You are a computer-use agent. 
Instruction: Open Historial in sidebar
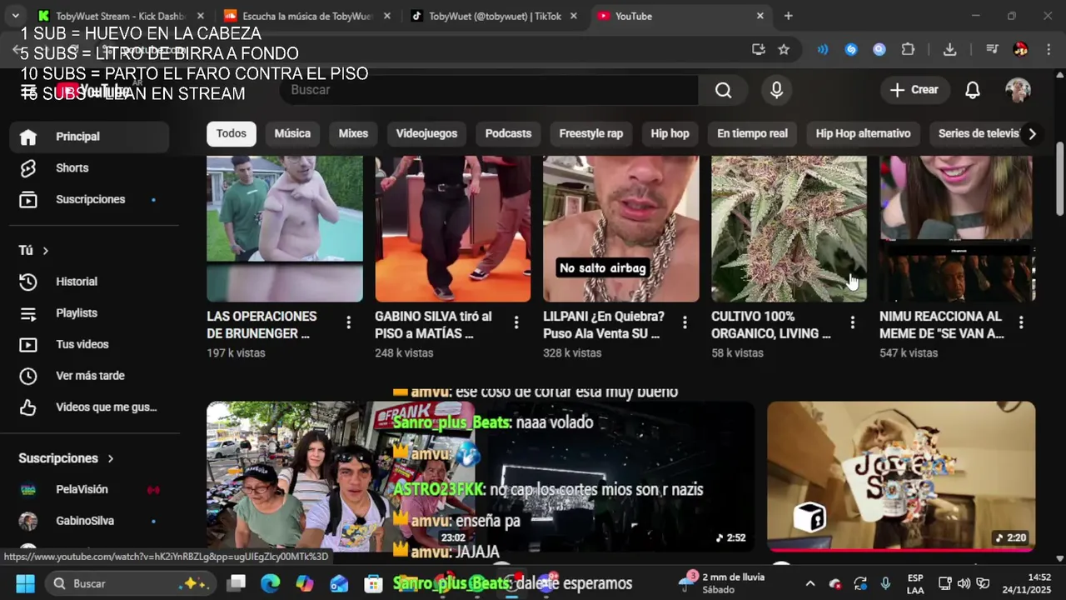[x=89, y=282]
